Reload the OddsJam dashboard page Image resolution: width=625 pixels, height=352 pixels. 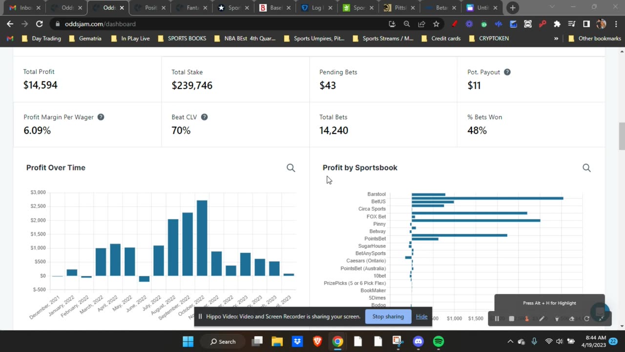point(39,23)
